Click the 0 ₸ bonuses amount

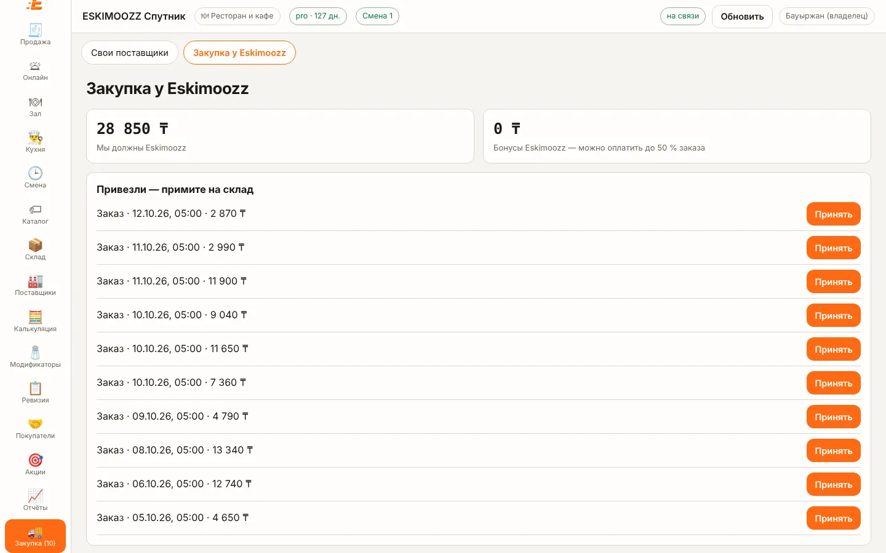point(507,128)
